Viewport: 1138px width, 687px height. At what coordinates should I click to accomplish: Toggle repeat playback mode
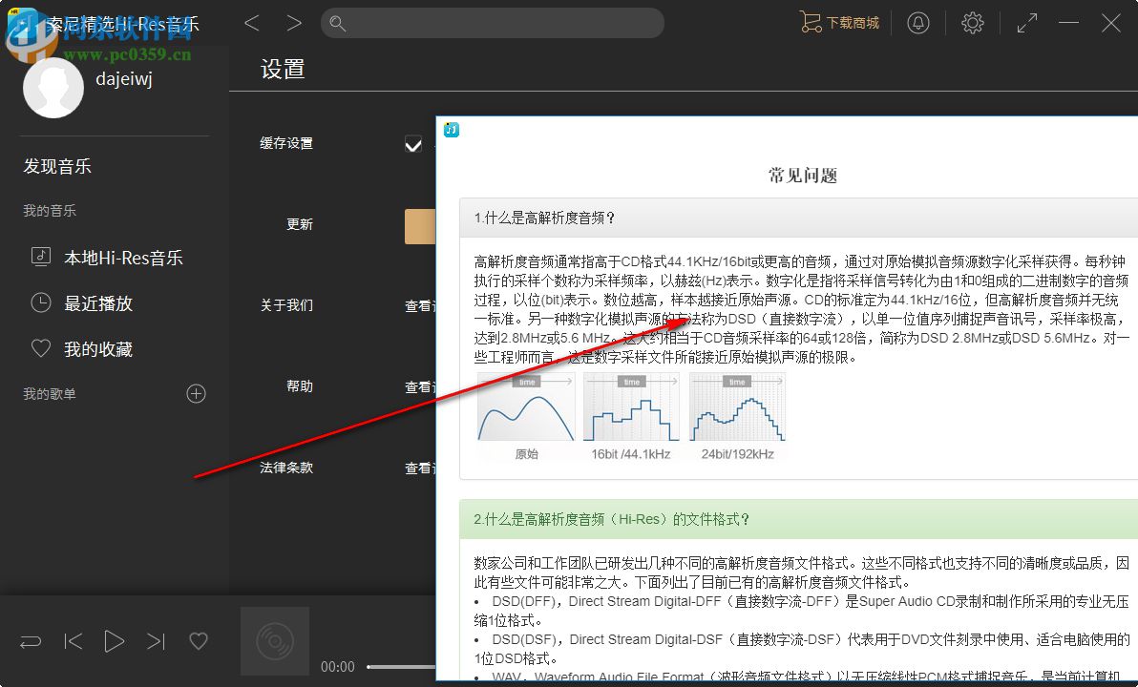pos(30,641)
